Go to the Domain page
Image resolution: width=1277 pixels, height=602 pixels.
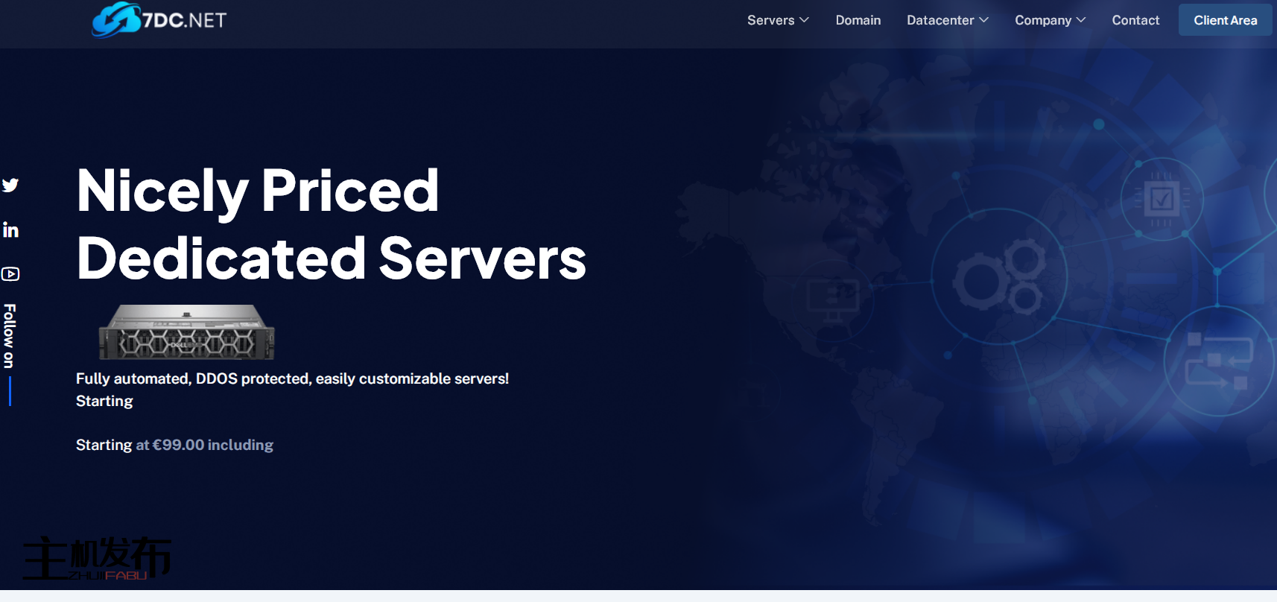pos(858,20)
